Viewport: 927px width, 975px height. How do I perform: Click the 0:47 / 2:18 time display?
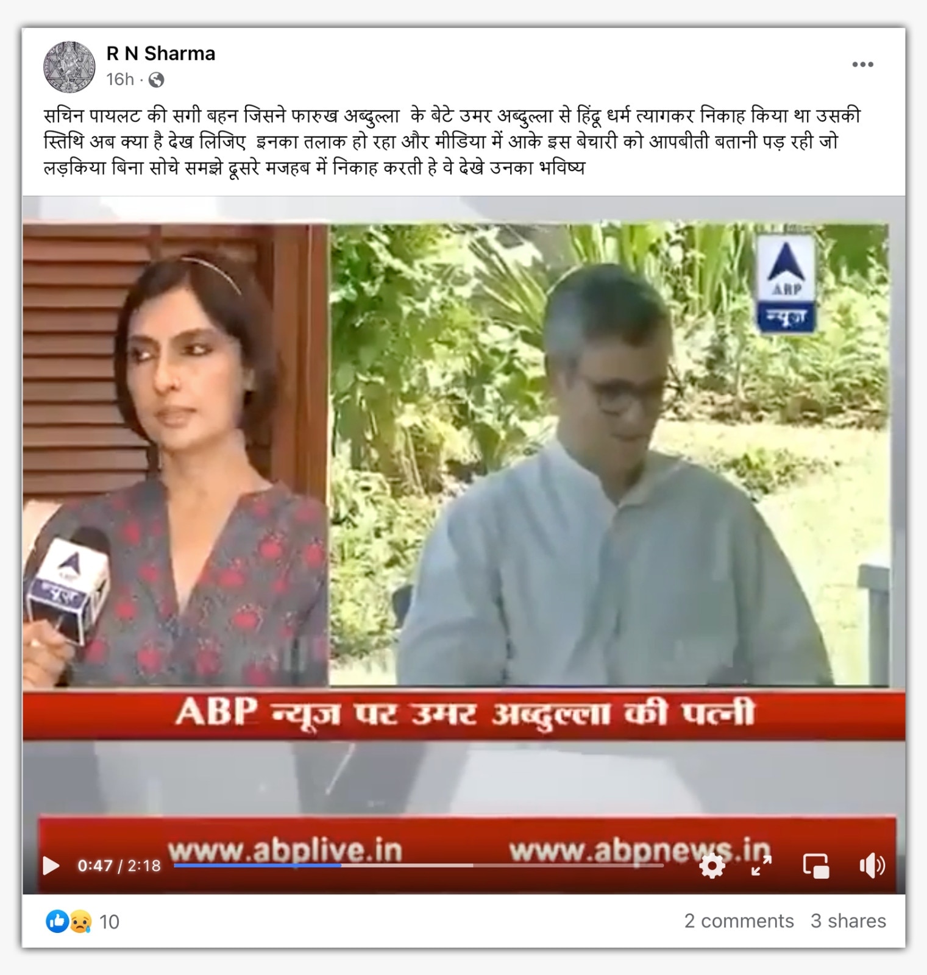[x=119, y=866]
